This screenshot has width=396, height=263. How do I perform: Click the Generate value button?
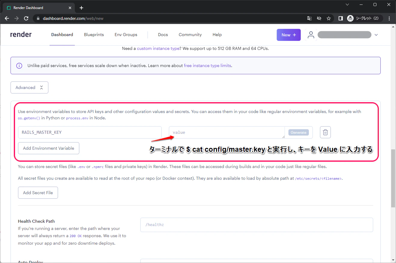click(x=298, y=133)
